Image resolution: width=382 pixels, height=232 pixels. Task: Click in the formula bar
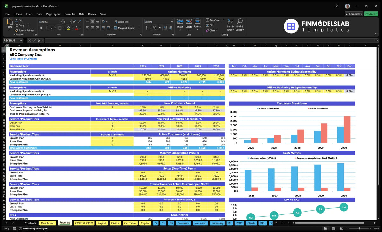click(x=210, y=40)
